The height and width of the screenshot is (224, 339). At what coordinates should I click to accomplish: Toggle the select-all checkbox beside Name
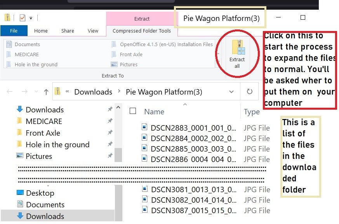click(x=133, y=111)
